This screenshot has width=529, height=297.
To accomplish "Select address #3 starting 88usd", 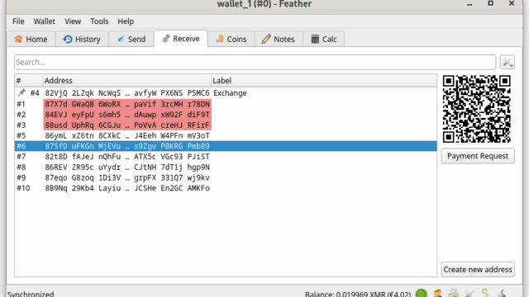I will (226, 125).
